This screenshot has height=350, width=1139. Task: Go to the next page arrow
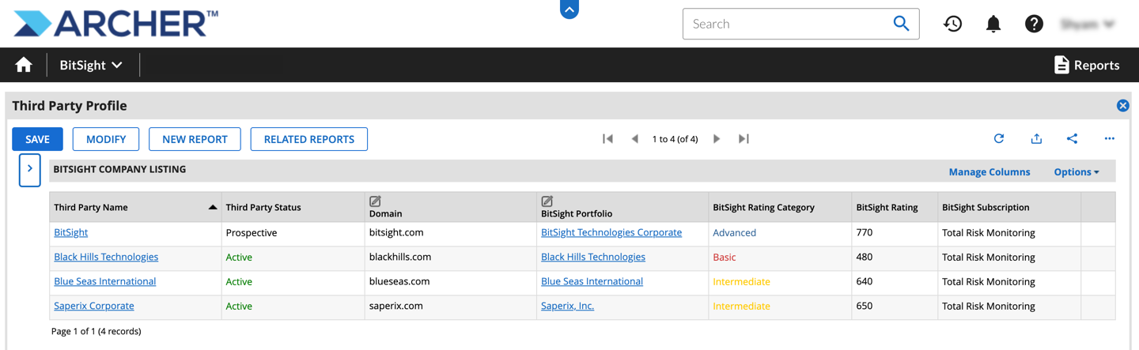pyautogui.click(x=717, y=138)
